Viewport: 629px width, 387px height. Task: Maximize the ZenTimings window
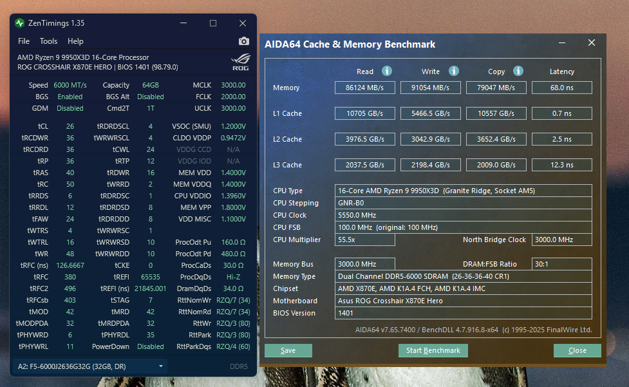click(213, 23)
